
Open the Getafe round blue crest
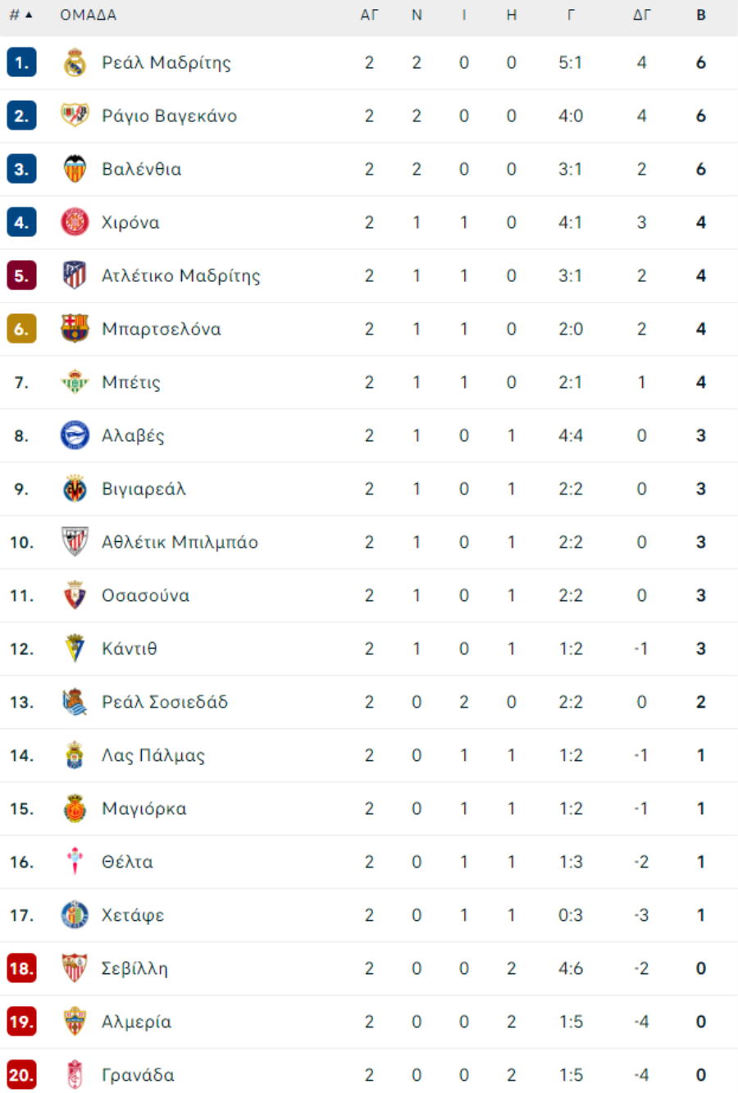pyautogui.click(x=75, y=915)
